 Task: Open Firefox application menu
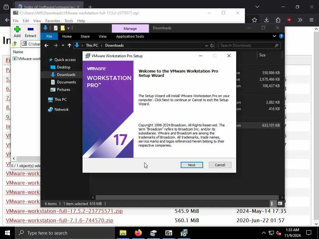click(311, 20)
